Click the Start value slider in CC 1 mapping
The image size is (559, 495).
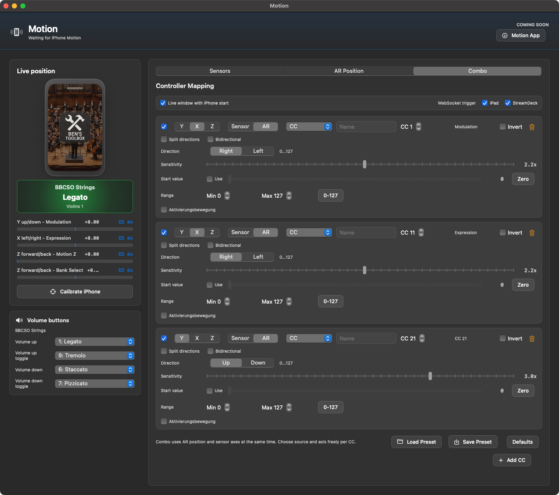point(354,179)
